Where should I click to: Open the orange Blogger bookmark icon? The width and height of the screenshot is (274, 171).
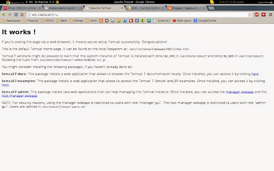(101, 21)
